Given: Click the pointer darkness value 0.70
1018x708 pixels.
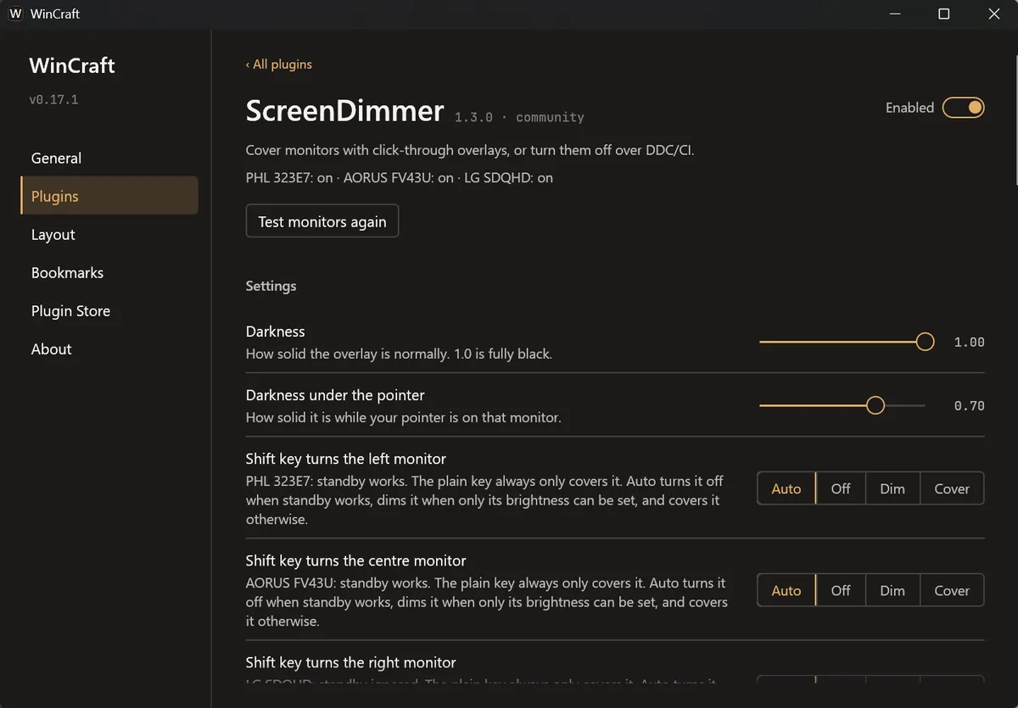Looking at the screenshot, I should [969, 406].
